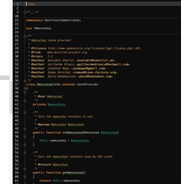The image size is (181, 184).
Task: Click the docblock end fold marker on line 36
Action: point(25,81)
